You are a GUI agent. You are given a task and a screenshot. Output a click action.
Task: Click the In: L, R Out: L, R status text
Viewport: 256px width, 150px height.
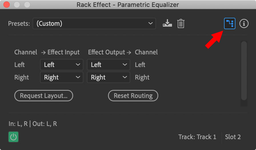click(33, 124)
